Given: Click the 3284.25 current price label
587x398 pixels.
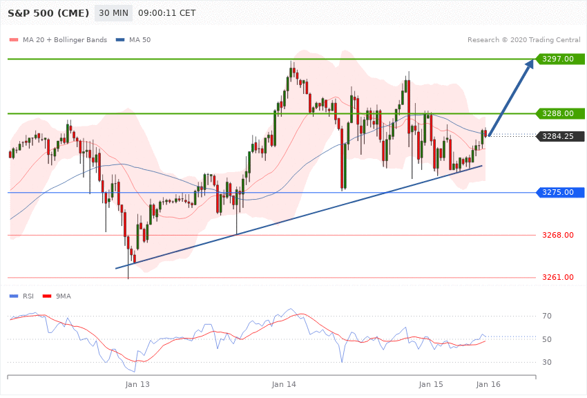Looking at the screenshot, I should [560, 136].
